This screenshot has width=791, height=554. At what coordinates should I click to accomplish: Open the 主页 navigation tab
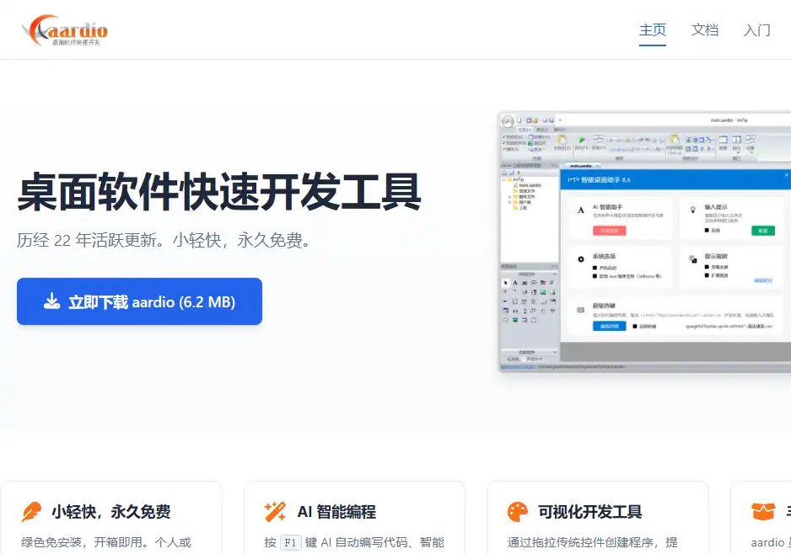[652, 29]
